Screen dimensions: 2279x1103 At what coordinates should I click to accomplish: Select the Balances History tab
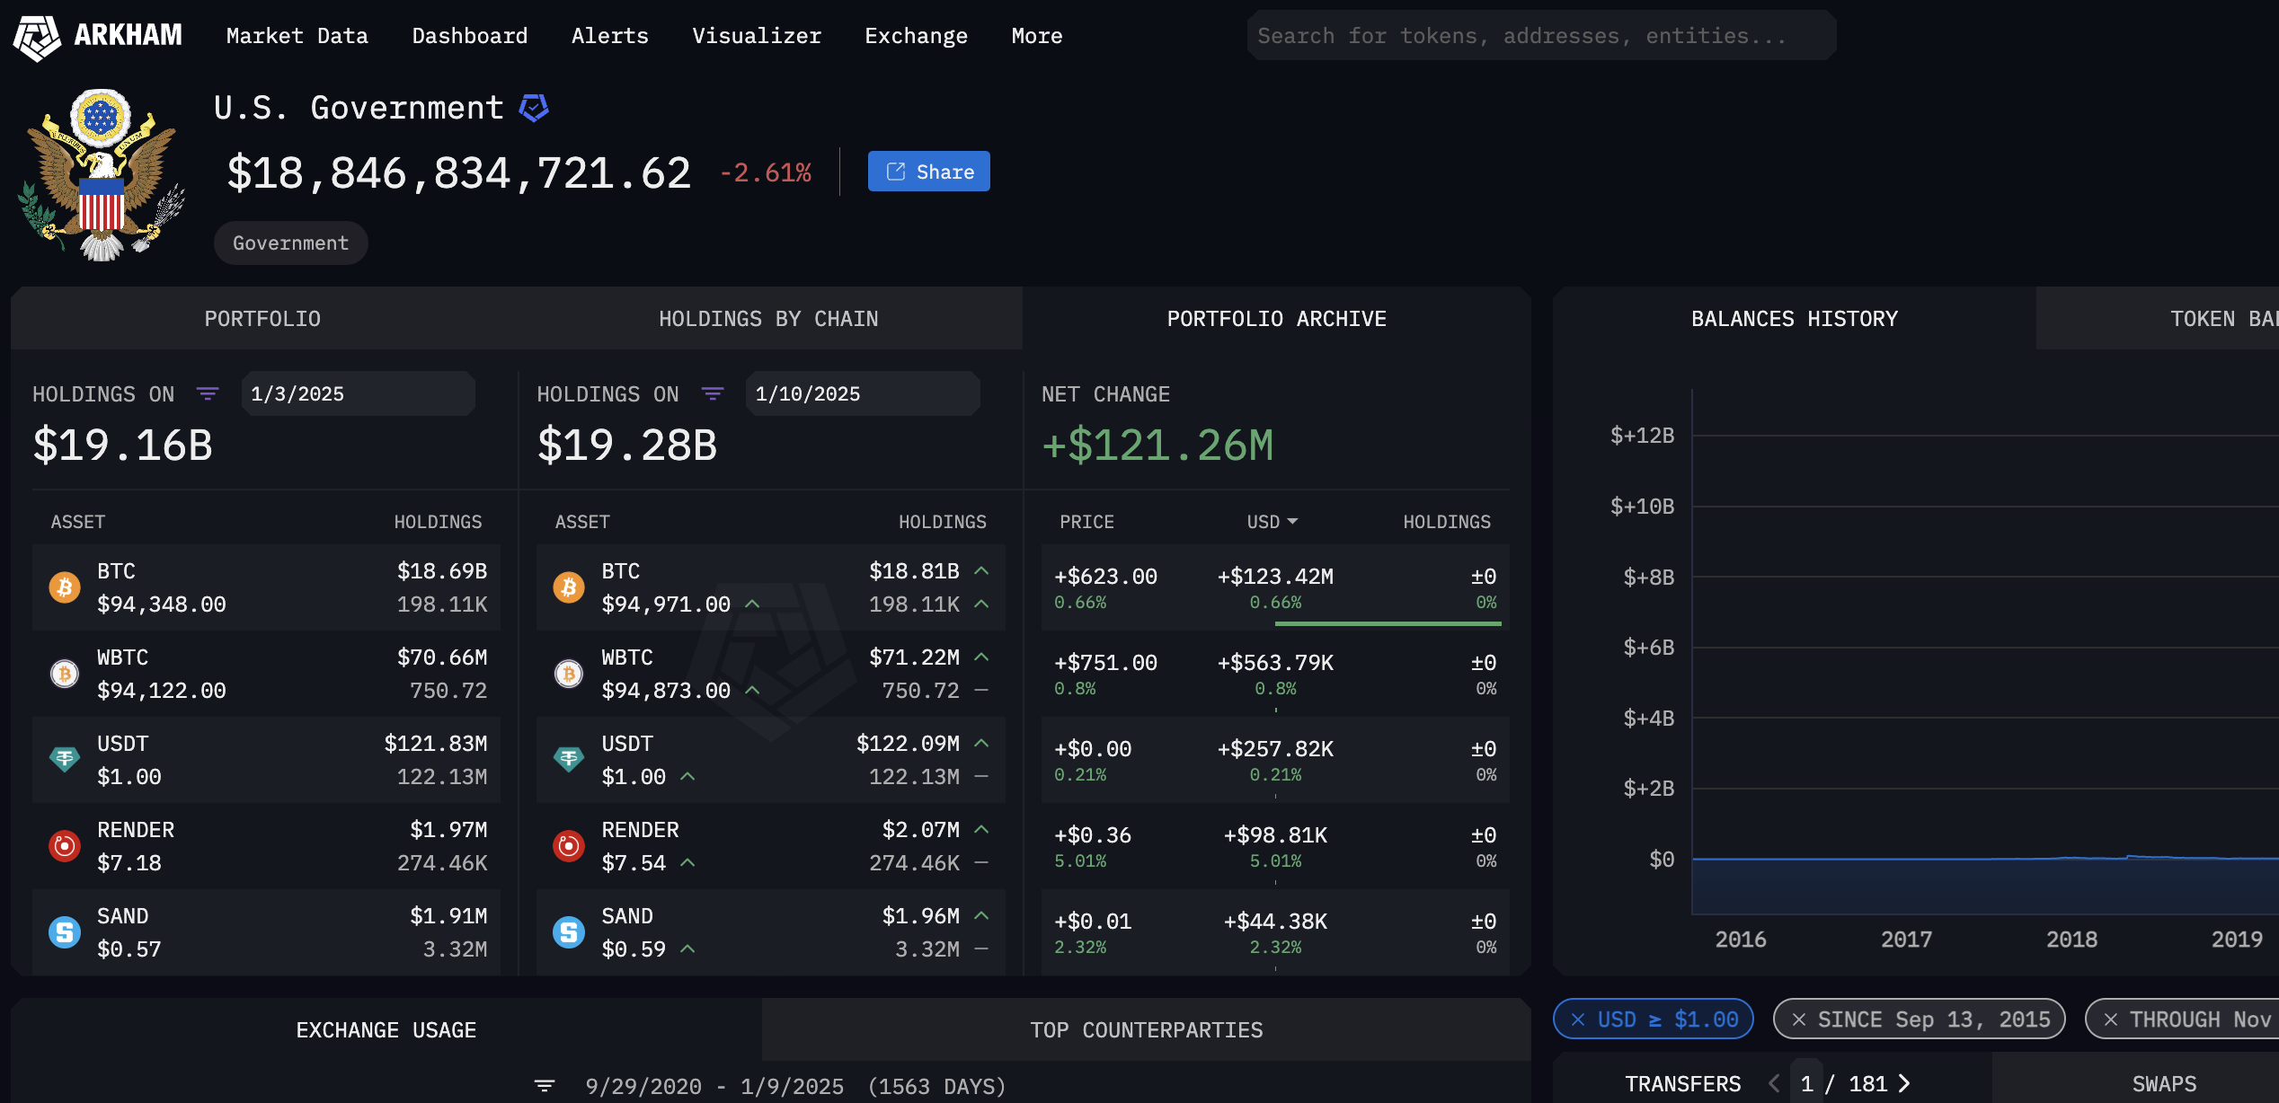pos(1794,319)
